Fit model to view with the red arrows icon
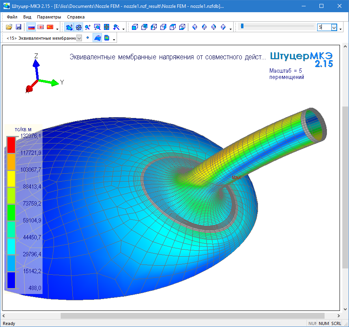349x327 pixels. [107, 27]
